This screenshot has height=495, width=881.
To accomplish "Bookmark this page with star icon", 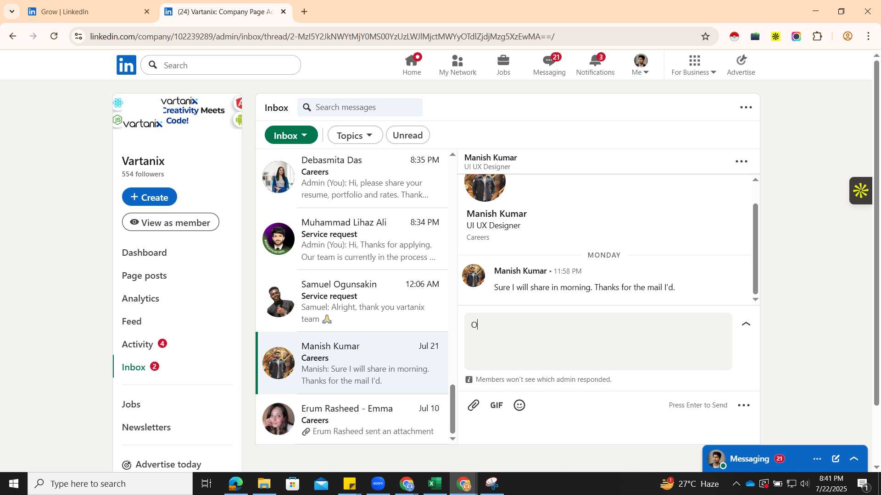I will click(x=706, y=36).
